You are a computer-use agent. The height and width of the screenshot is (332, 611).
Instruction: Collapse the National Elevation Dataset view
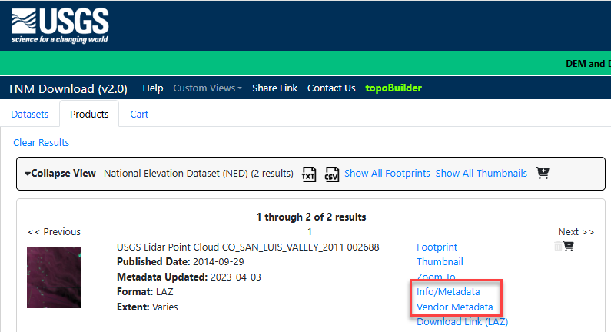(60, 174)
